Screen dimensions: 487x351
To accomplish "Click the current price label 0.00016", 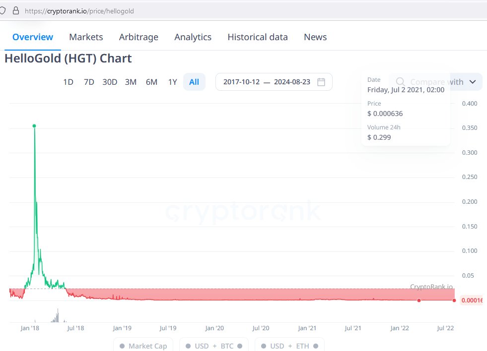I will [472, 300].
